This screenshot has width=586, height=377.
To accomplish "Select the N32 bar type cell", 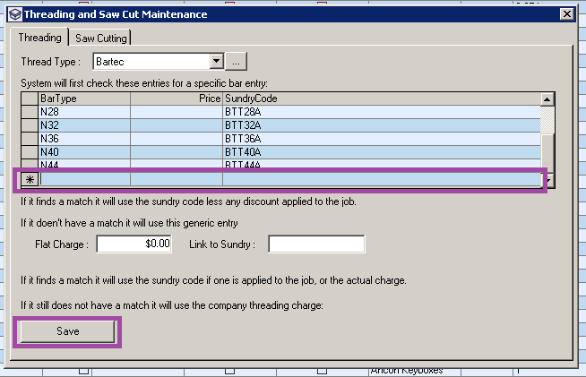I will tap(84, 125).
